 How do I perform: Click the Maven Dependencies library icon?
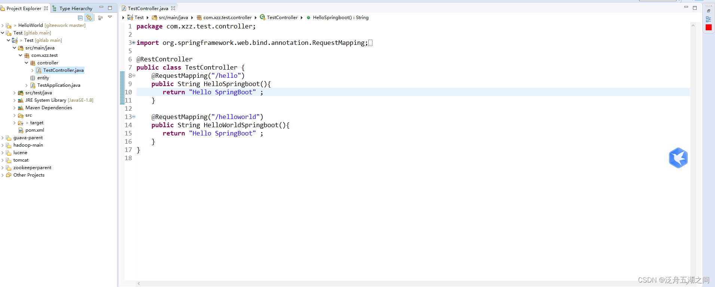click(21, 108)
